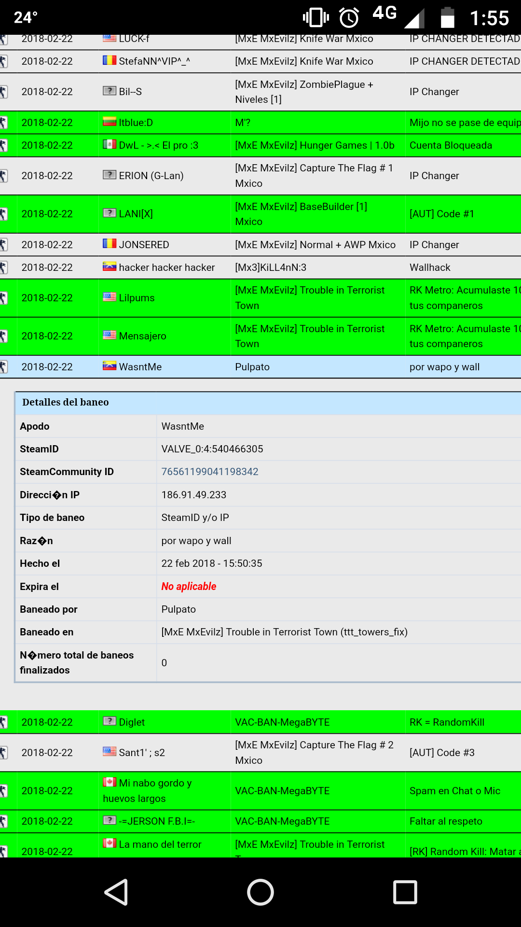Tap the alarm clock status bar icon
Image resolution: width=521 pixels, height=927 pixels.
[x=349, y=18]
